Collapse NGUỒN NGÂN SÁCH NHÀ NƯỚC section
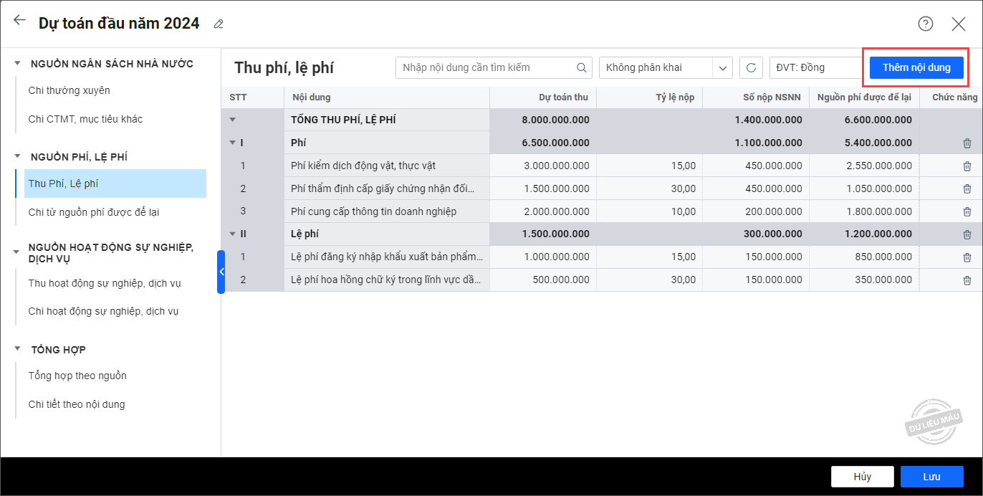The width and height of the screenshot is (983, 496). 17,64
